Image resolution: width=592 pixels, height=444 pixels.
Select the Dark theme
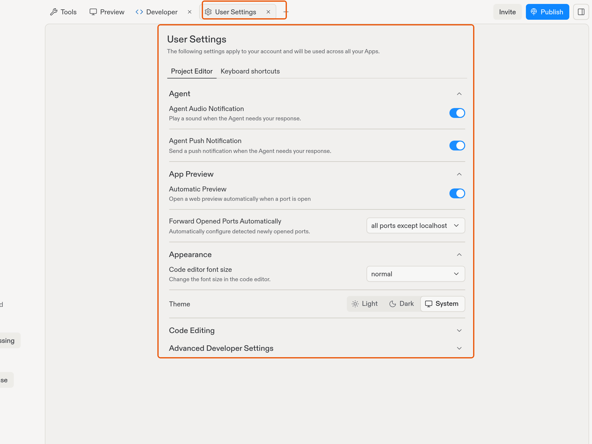pos(401,304)
